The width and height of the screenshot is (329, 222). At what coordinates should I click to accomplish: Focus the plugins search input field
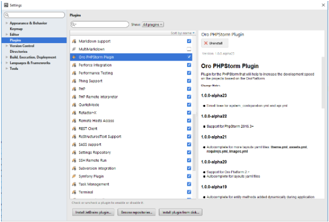100,24
